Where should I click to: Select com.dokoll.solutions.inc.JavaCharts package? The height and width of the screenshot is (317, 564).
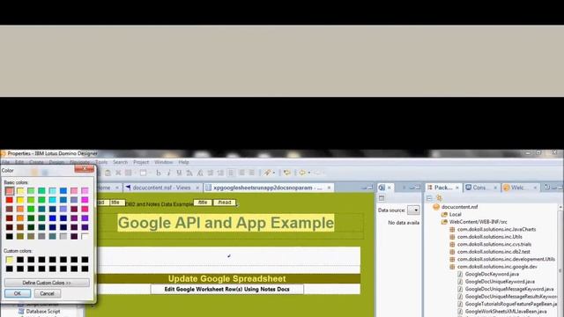[496, 229]
